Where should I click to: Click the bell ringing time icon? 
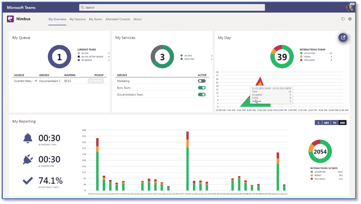28,138
